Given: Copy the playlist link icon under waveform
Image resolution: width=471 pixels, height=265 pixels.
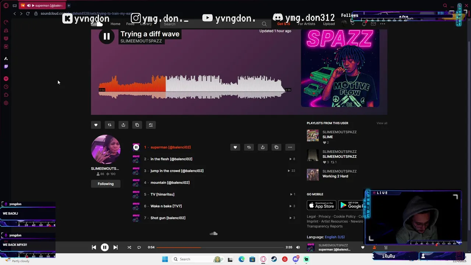Looking at the screenshot, I should pyautogui.click(x=137, y=125).
